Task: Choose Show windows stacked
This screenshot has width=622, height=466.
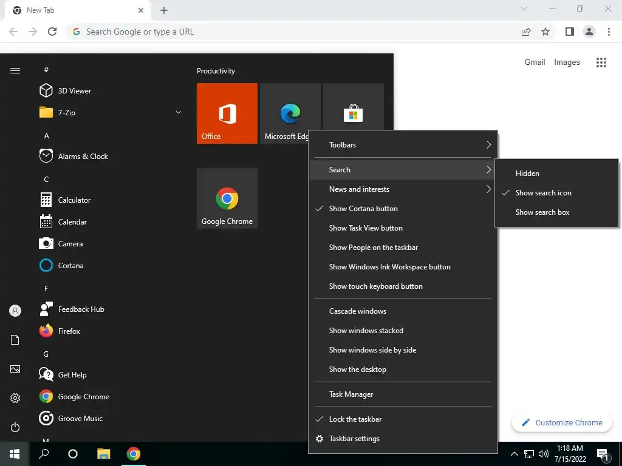Action: pyautogui.click(x=403, y=331)
